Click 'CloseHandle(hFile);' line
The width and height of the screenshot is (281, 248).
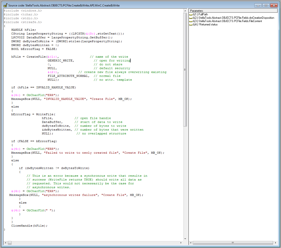[29, 226]
